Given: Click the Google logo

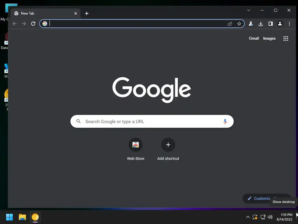Looking at the screenshot, I should [151, 90].
